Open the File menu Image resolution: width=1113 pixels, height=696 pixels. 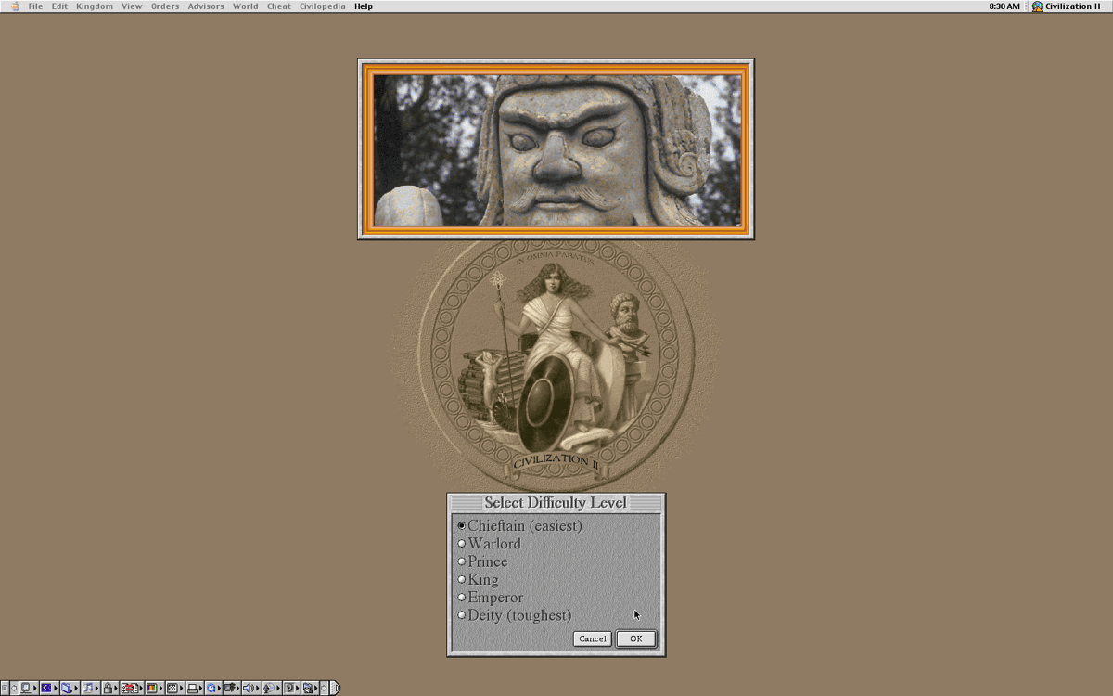click(35, 6)
